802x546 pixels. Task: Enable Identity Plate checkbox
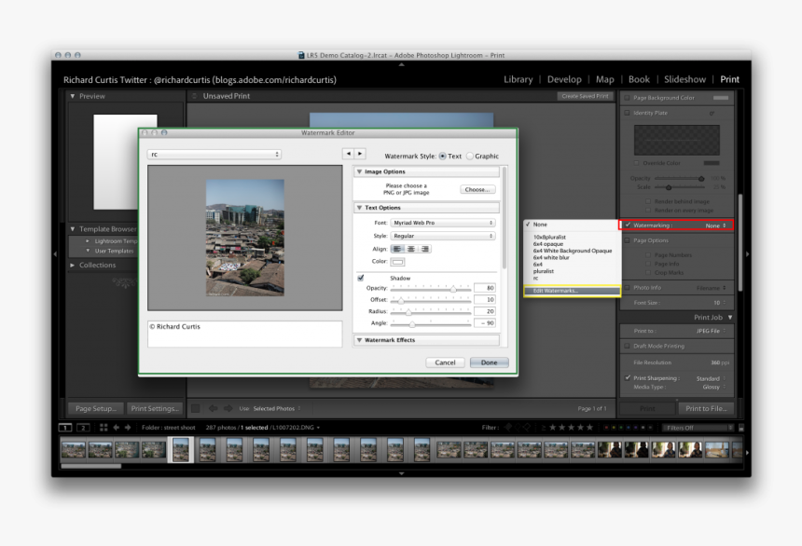point(627,113)
